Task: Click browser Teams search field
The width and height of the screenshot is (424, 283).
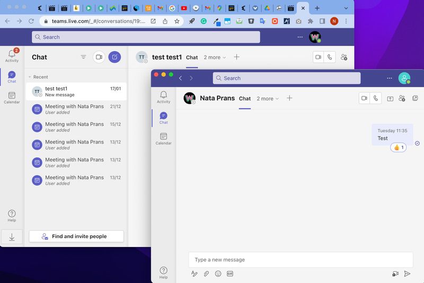Action: click(x=146, y=37)
